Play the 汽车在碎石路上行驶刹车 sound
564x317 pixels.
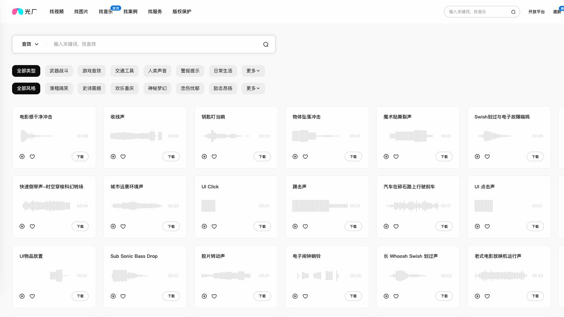point(386,226)
